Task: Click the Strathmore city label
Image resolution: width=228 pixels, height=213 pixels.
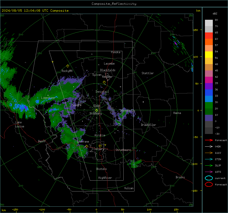Action: click(123, 150)
